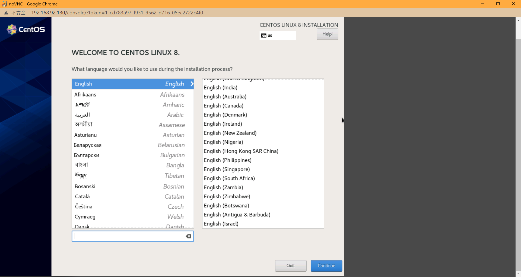Choose English (Ireland) locale
The width and height of the screenshot is (521, 277).
[263, 124]
